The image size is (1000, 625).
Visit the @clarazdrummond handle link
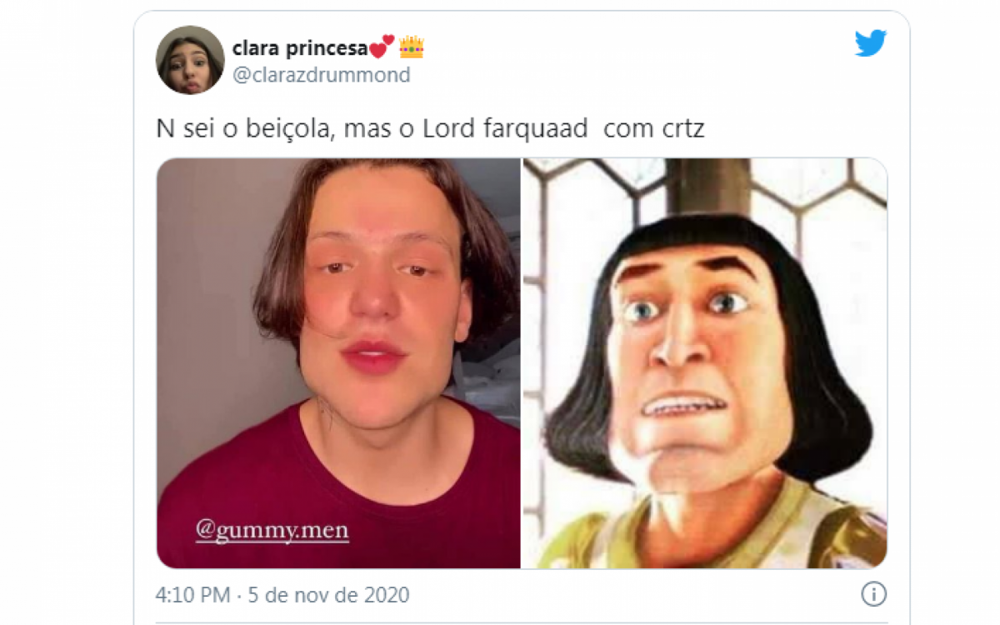point(321,76)
